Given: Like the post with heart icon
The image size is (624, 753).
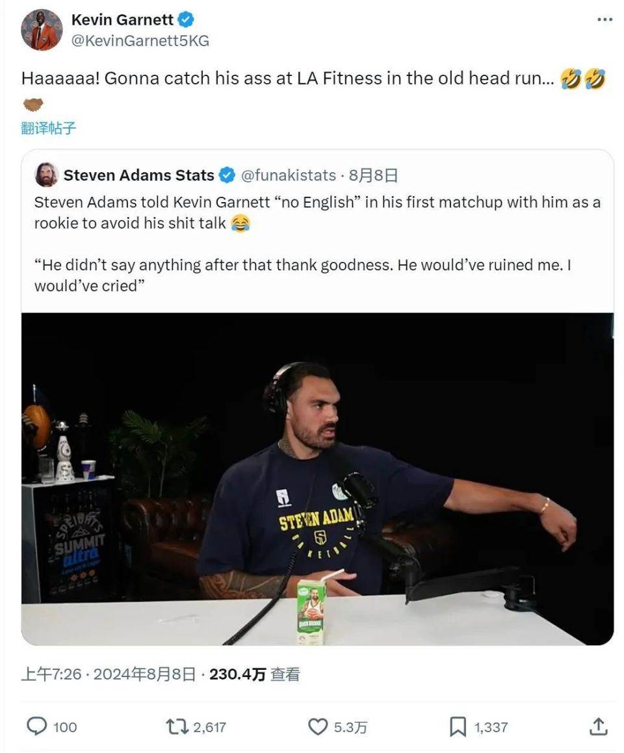Looking at the screenshot, I should (317, 726).
